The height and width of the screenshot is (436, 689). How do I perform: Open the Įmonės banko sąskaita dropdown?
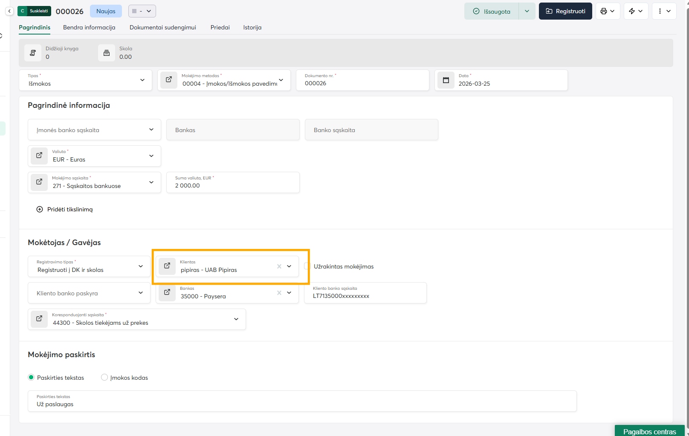click(x=151, y=130)
